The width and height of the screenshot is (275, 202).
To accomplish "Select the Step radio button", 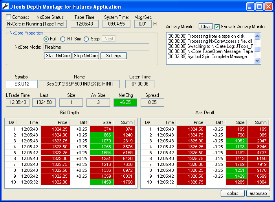I will [86, 39].
